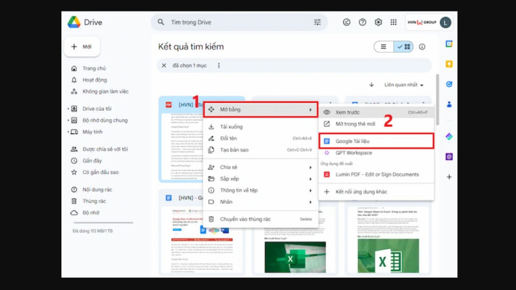Click the search filter options icon
This screenshot has height=290, width=516.
click(x=317, y=23)
